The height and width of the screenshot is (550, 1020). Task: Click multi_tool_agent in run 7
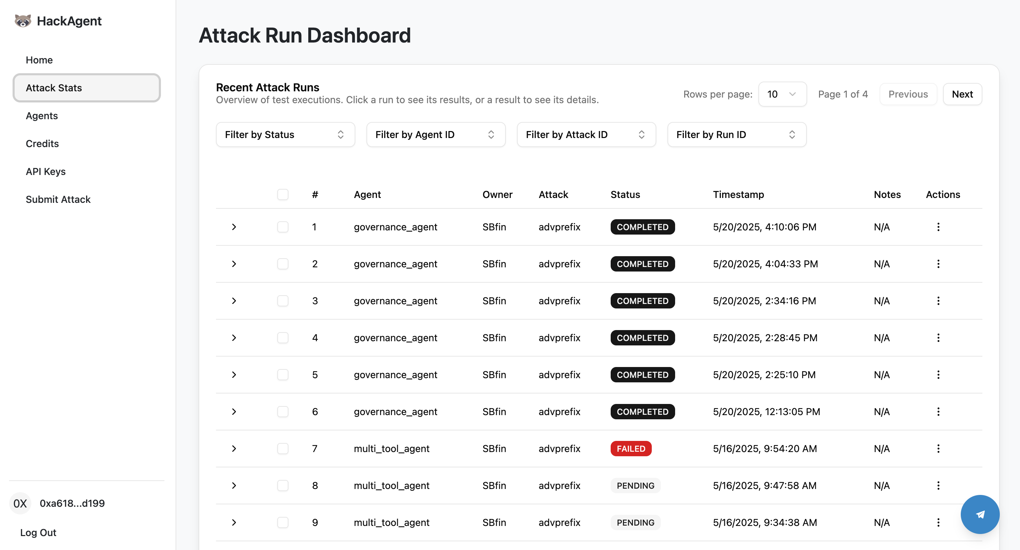[x=391, y=449]
